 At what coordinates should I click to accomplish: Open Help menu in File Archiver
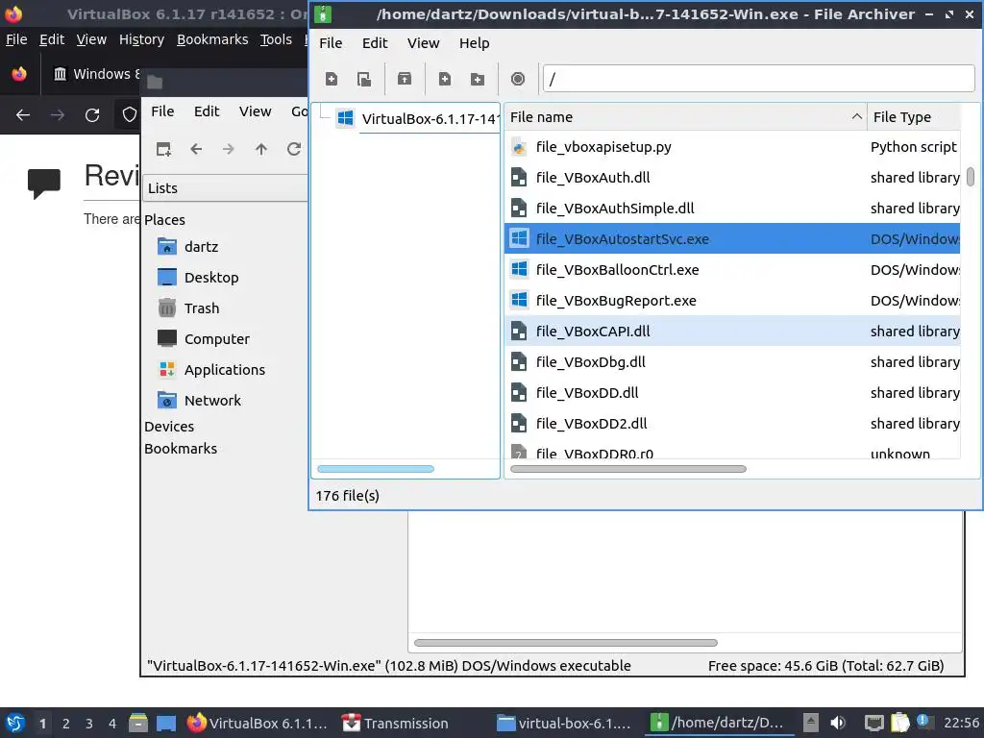pyautogui.click(x=474, y=43)
